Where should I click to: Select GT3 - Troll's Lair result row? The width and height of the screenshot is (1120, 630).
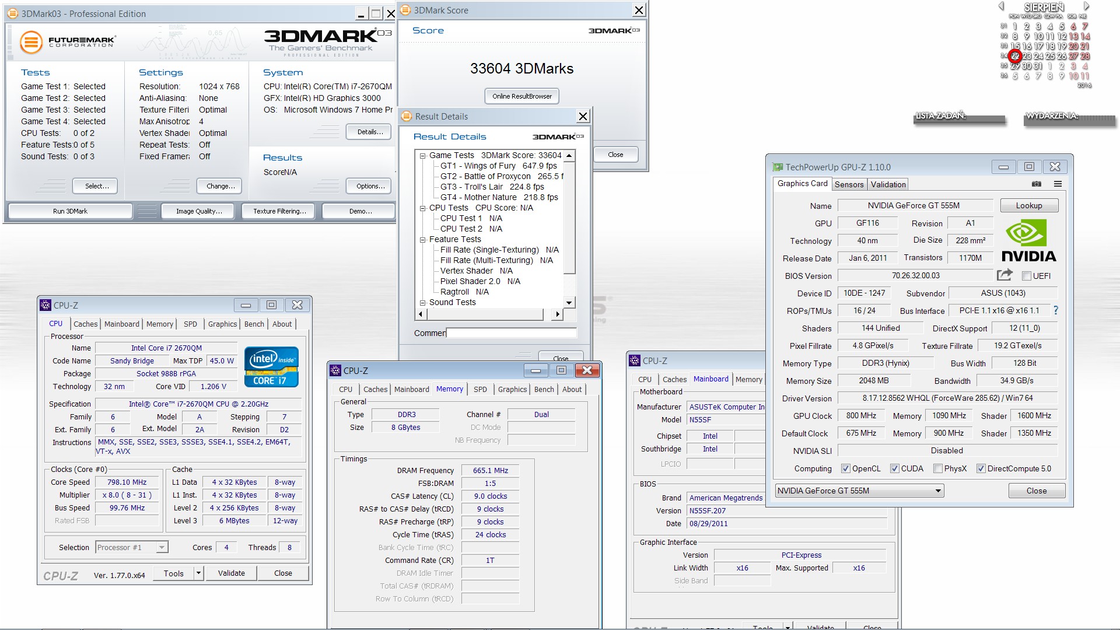point(492,187)
